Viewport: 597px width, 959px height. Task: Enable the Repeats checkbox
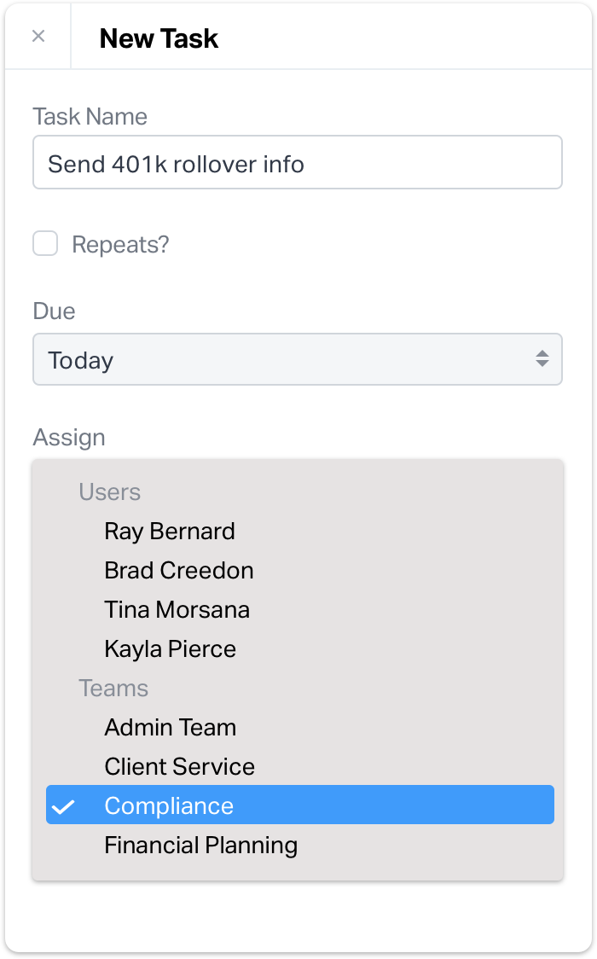click(x=45, y=244)
